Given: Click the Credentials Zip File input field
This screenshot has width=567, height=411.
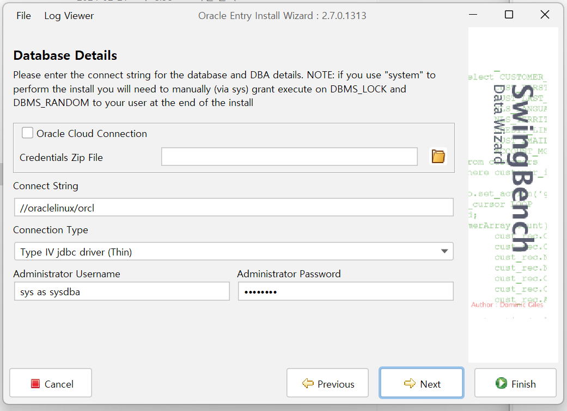Looking at the screenshot, I should 289,157.
